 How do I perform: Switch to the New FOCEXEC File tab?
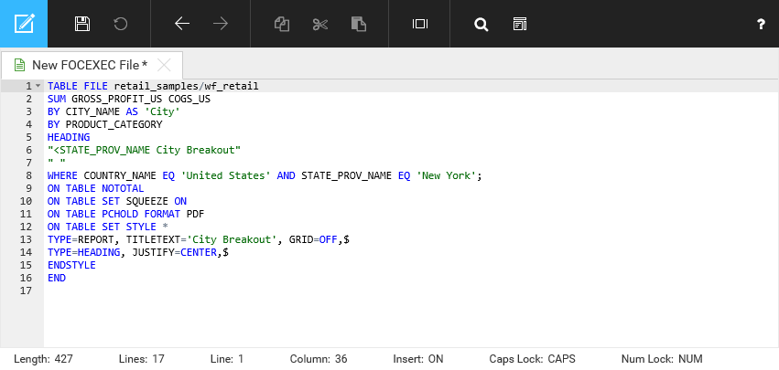(x=89, y=65)
